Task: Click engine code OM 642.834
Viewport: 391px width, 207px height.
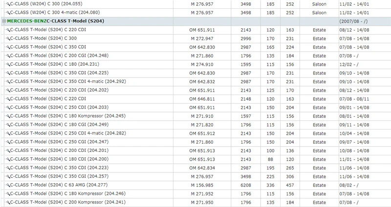Action: click(202, 168)
